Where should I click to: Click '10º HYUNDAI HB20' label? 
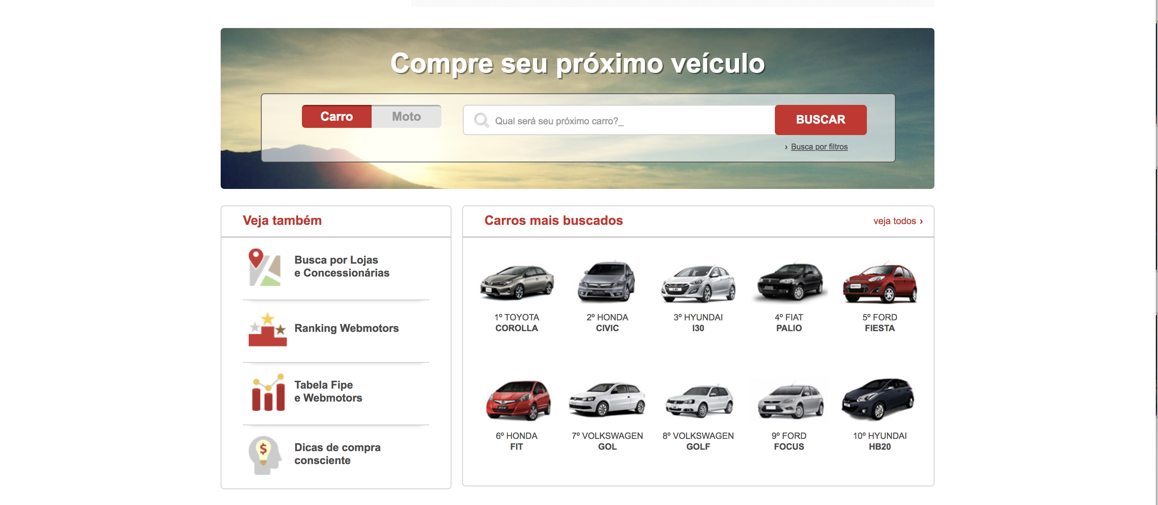point(879,441)
